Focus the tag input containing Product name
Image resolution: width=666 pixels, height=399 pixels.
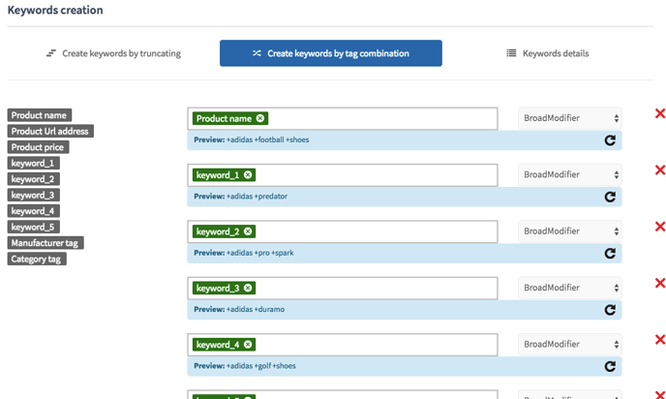(x=343, y=118)
